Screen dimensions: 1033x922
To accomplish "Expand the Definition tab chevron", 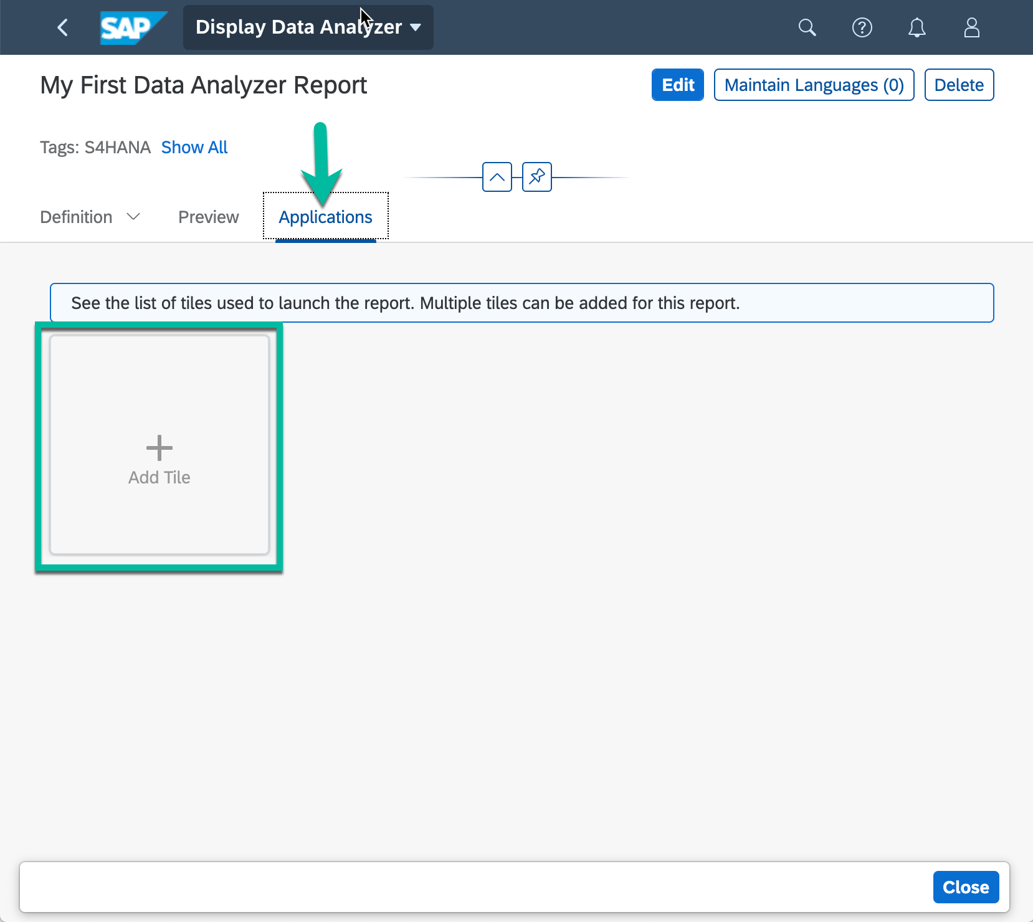I will pyautogui.click(x=133, y=217).
